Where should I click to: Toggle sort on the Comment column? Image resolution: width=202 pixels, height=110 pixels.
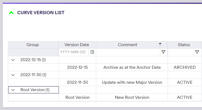(160, 45)
